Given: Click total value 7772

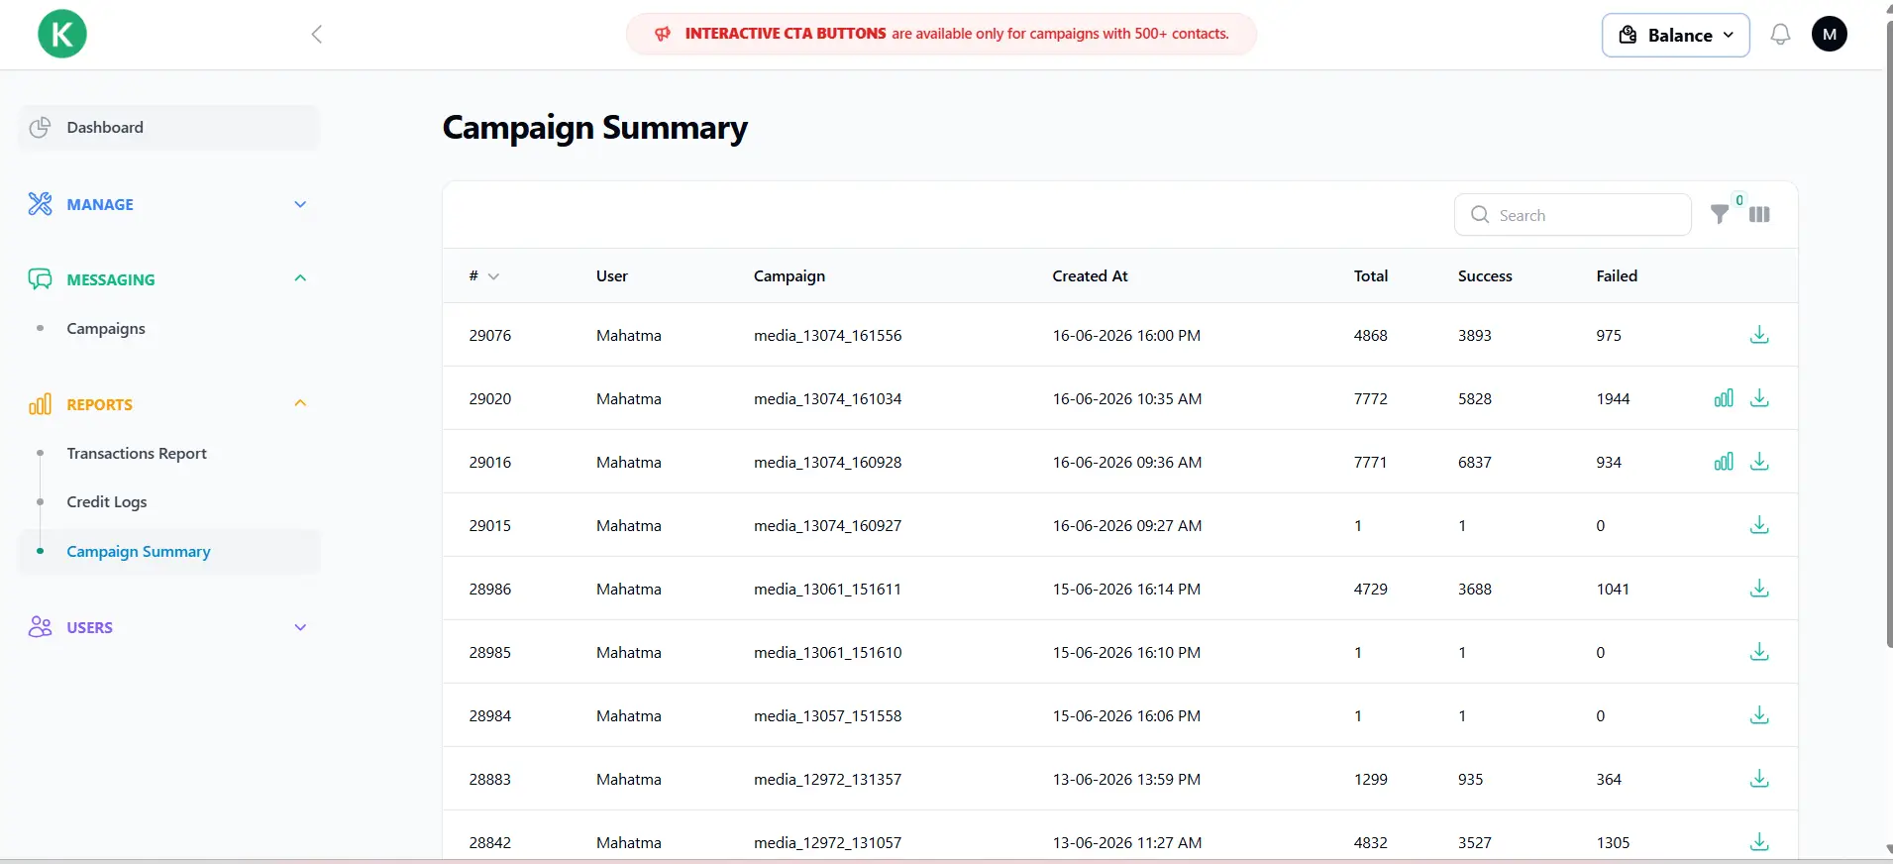Looking at the screenshot, I should point(1371,399).
